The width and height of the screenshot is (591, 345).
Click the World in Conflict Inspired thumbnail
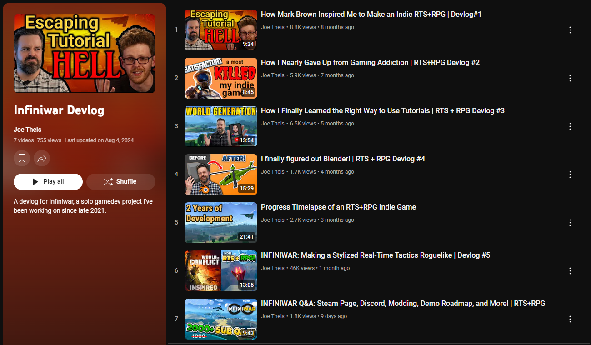220,271
